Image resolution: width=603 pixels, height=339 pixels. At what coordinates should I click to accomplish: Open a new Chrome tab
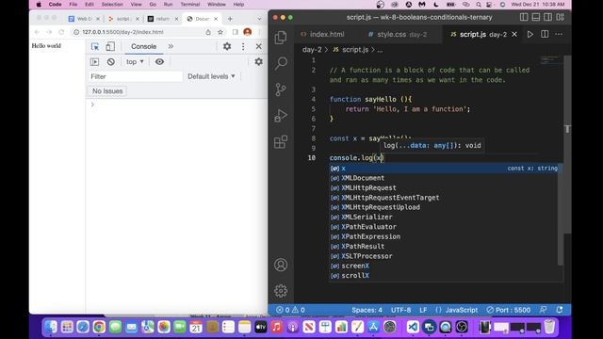pos(230,19)
